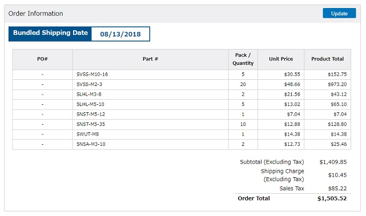The height and width of the screenshot is (216, 366).
Task: Select part number SVSS-M10-16
Action: (x=92, y=74)
